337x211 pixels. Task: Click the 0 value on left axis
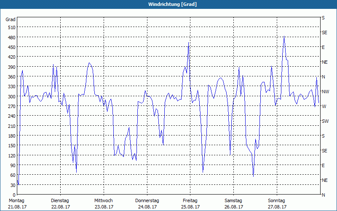coord(14,195)
